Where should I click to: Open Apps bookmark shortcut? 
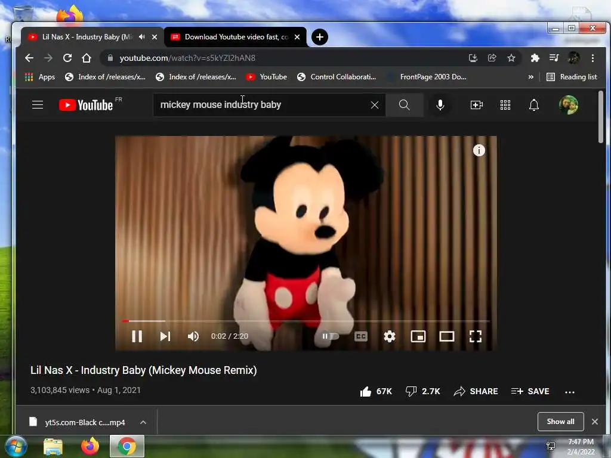pyautogui.click(x=40, y=77)
